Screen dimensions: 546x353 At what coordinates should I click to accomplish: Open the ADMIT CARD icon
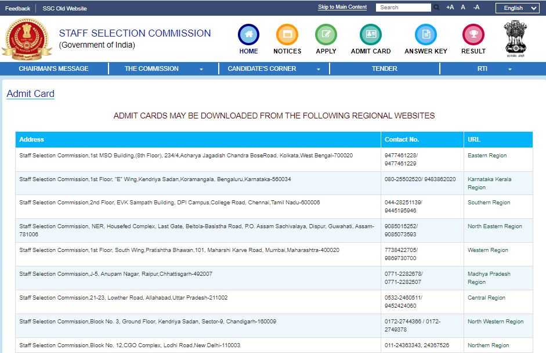tap(370, 35)
